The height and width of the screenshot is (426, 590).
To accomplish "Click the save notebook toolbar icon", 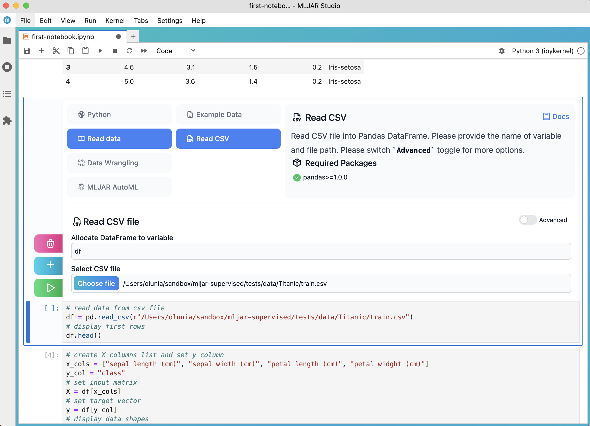I will point(27,51).
